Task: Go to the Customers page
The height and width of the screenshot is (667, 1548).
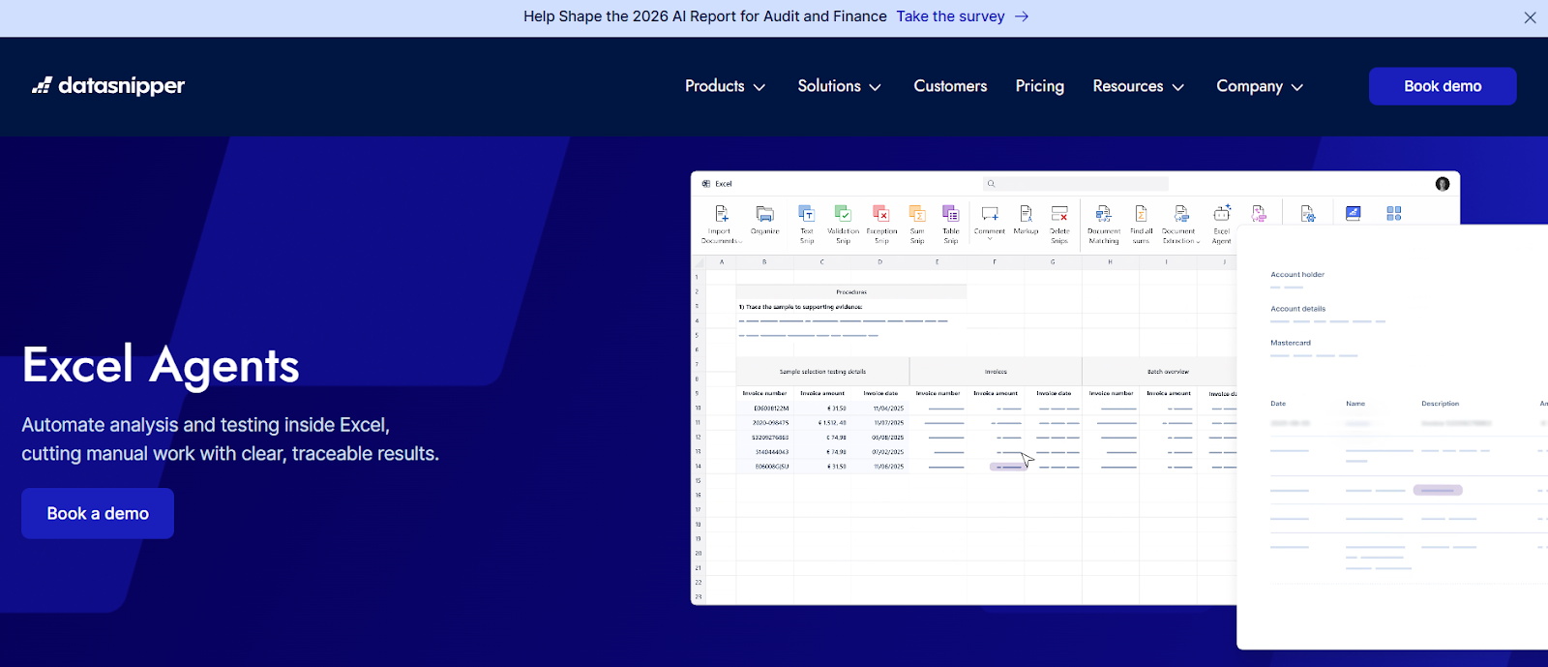Action: coord(950,86)
